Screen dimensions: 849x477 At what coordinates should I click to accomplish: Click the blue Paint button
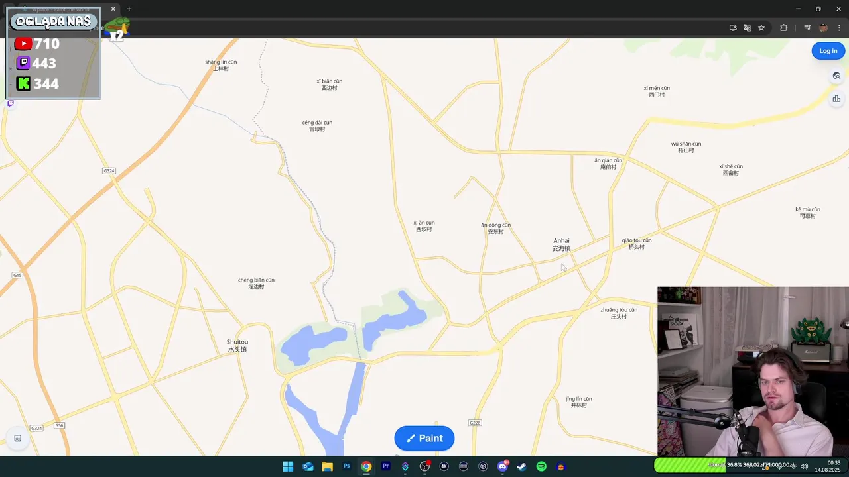click(424, 438)
